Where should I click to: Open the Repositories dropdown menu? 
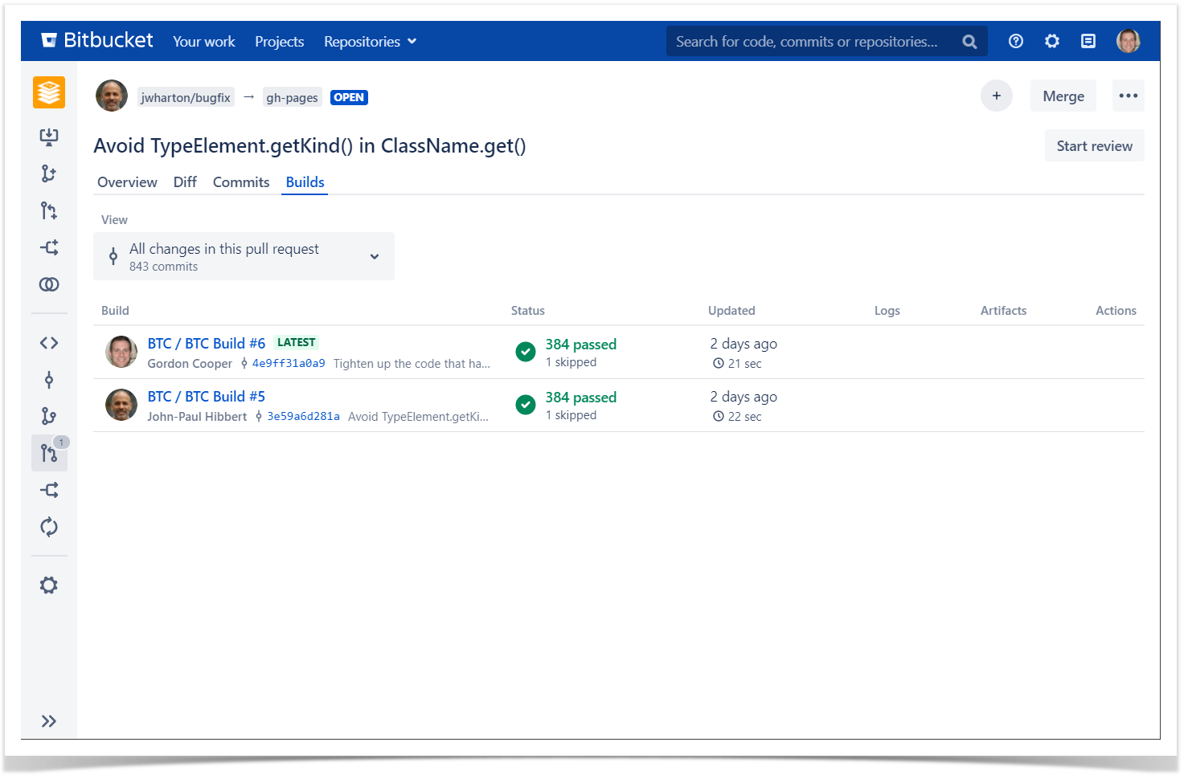371,41
